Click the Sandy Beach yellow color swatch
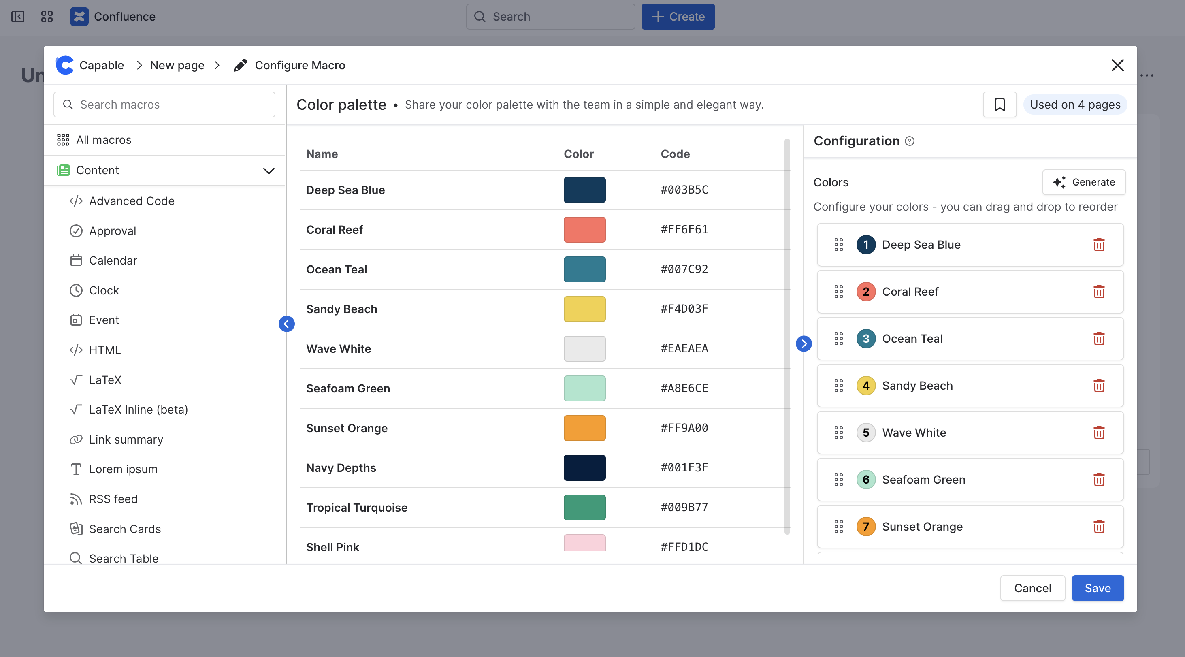1185x657 pixels. pyautogui.click(x=584, y=309)
